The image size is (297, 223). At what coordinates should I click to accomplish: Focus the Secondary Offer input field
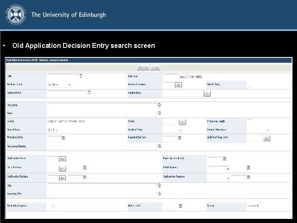point(102,194)
